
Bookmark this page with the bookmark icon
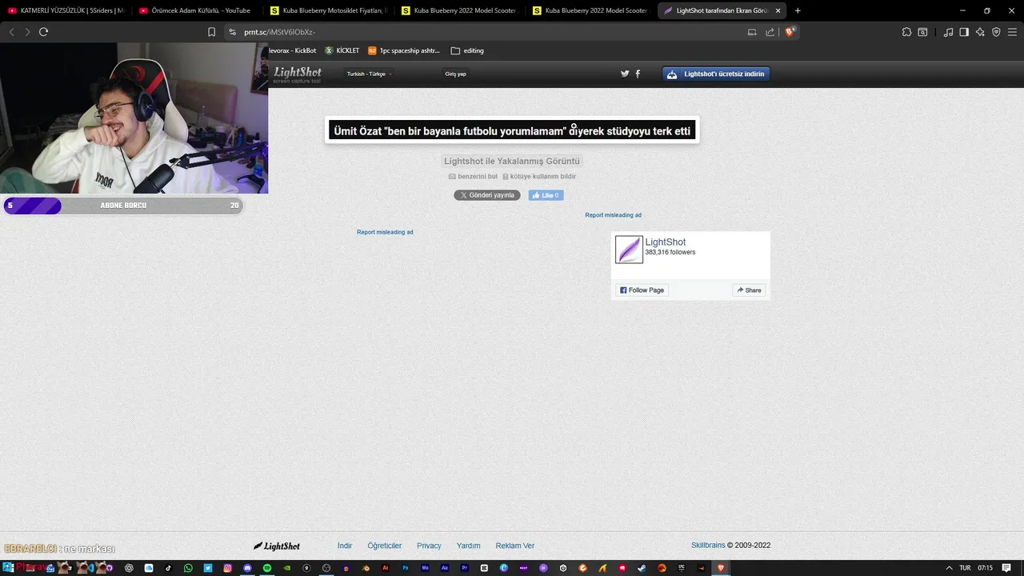point(211,32)
